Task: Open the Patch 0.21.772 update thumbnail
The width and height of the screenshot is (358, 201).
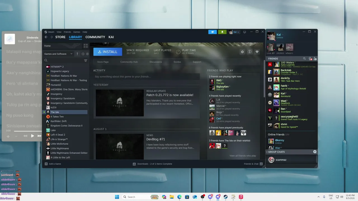Action: pos(120,103)
